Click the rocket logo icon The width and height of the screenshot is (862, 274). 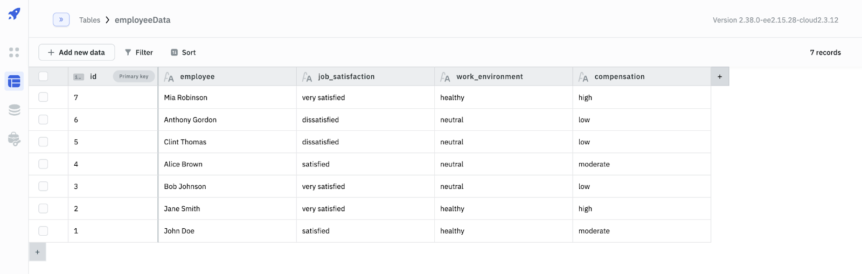click(x=14, y=14)
